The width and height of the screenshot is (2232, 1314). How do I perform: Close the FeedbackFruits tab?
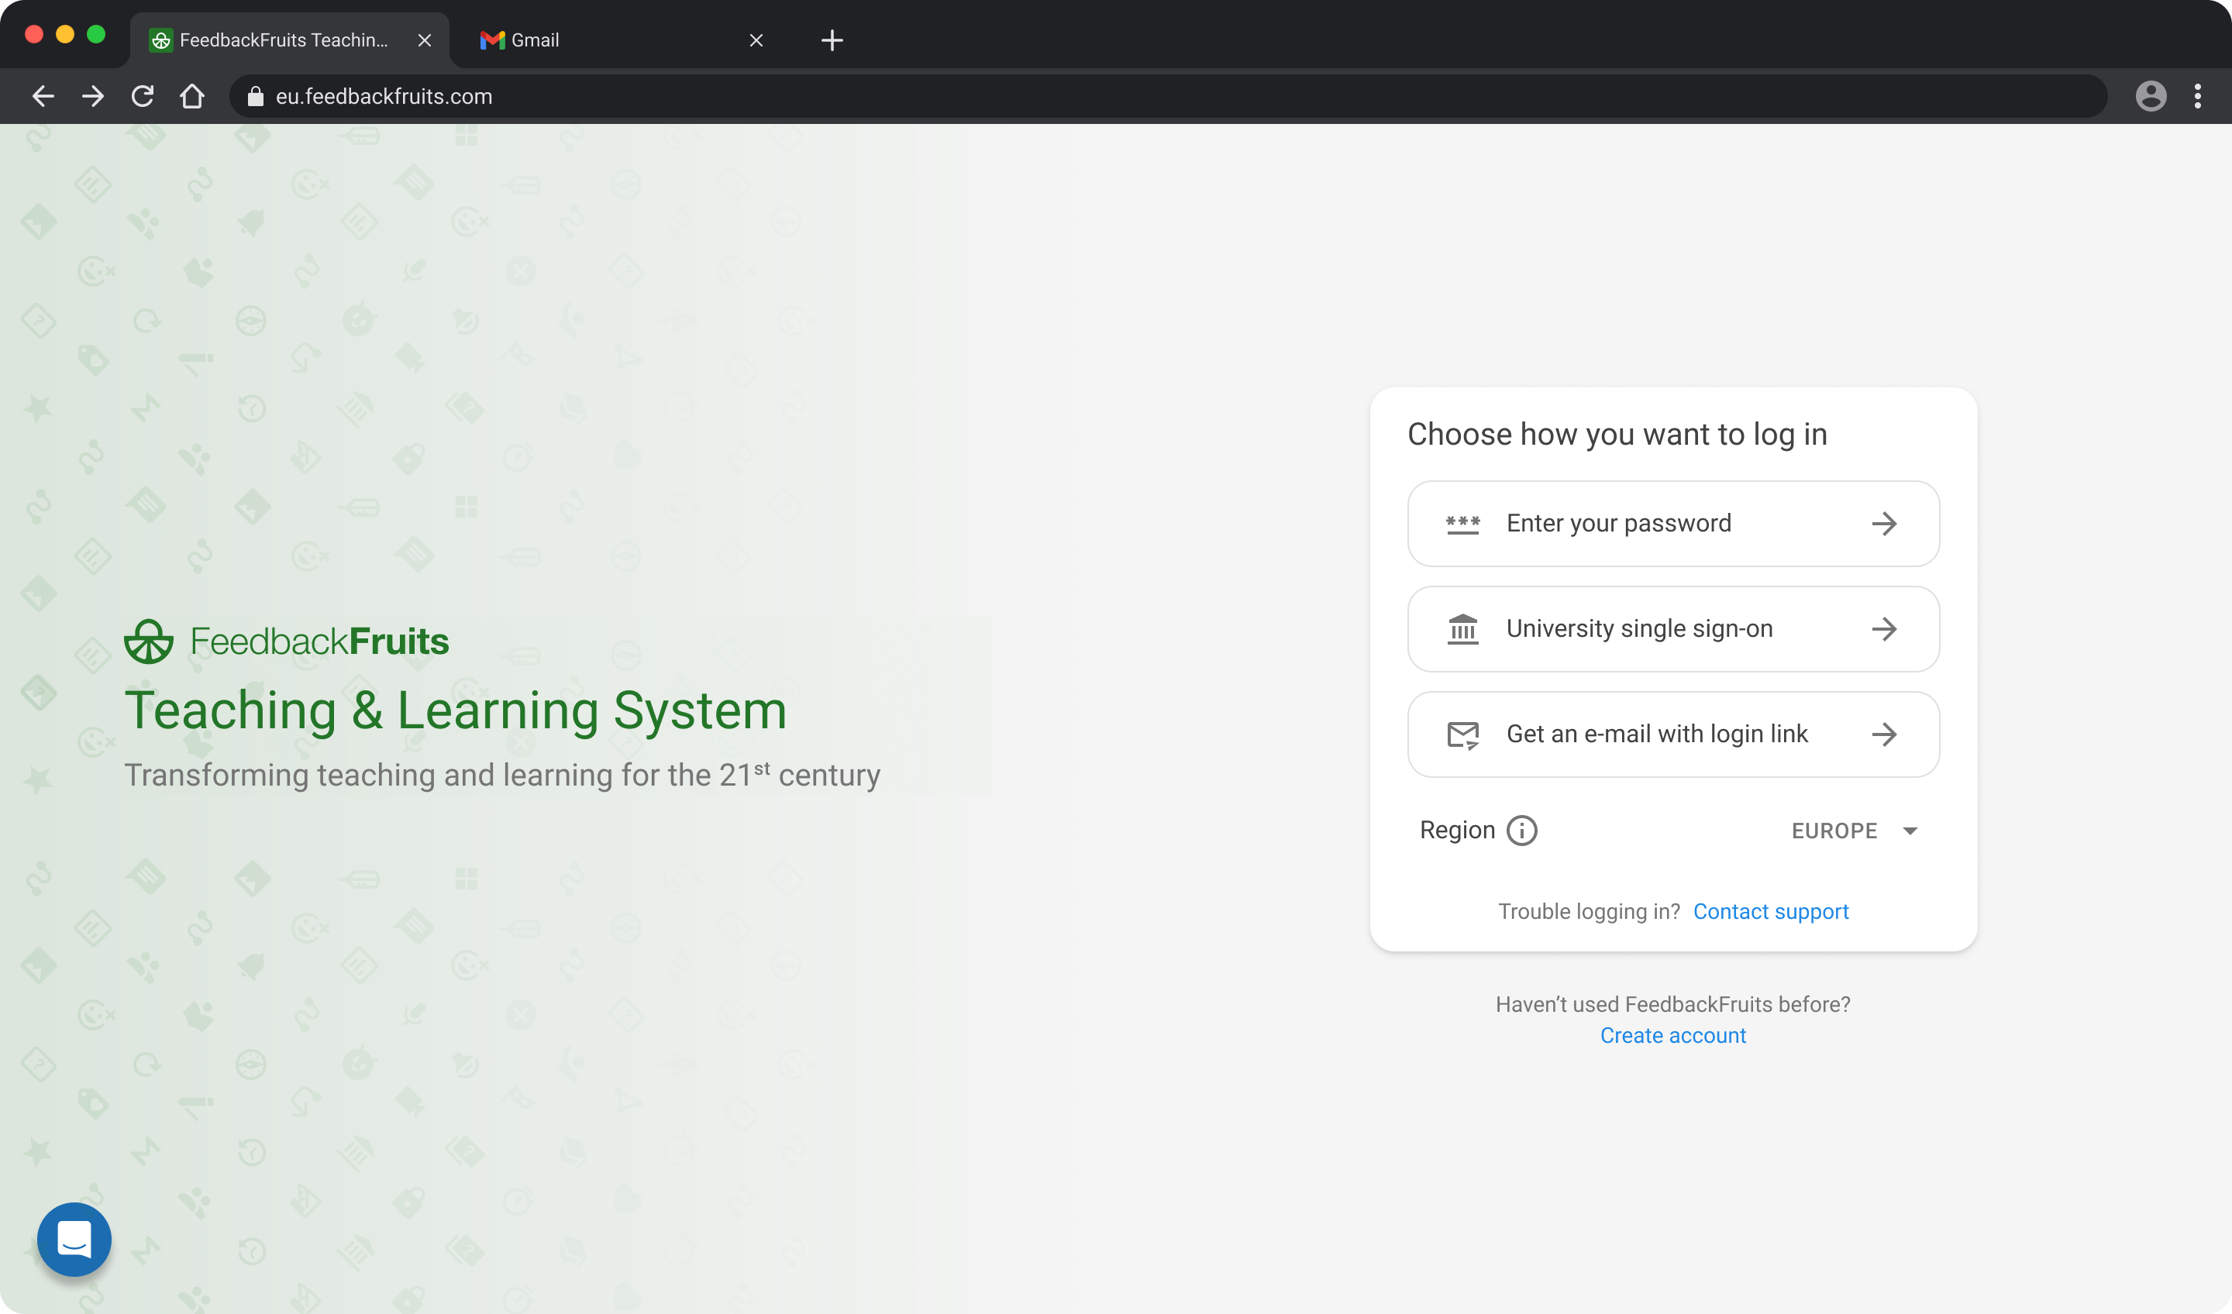tap(424, 40)
